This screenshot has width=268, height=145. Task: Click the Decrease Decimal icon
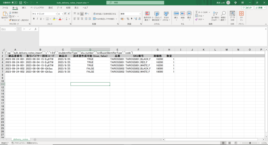click(139, 19)
